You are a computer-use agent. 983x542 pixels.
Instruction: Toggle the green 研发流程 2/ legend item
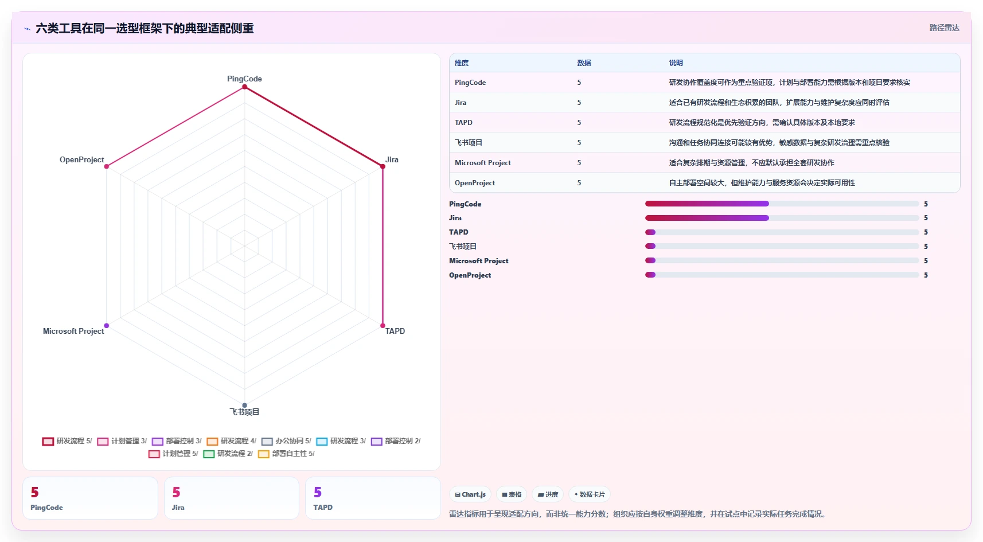coord(228,454)
